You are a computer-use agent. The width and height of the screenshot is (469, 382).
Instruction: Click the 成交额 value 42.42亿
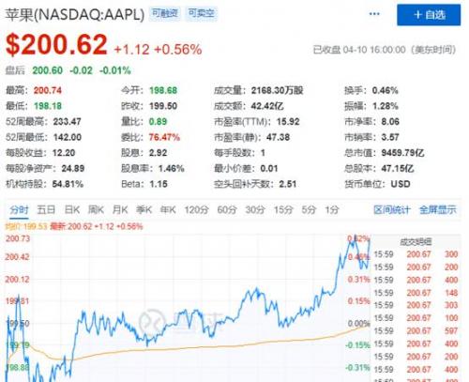point(267,106)
